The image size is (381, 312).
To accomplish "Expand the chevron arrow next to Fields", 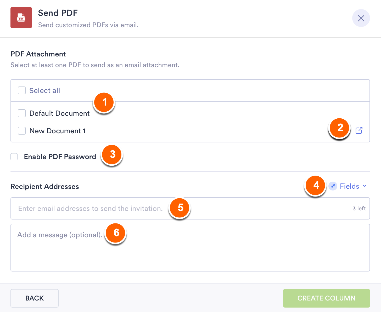I will (x=365, y=186).
